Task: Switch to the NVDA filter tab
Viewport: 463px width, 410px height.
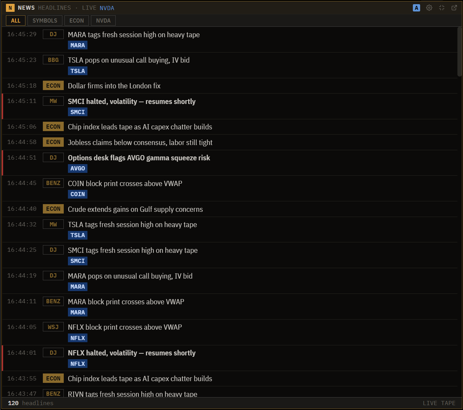Action: click(103, 21)
